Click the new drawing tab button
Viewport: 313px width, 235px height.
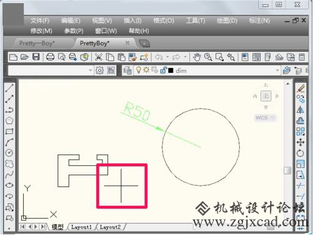pyautogui.click(x=144, y=44)
